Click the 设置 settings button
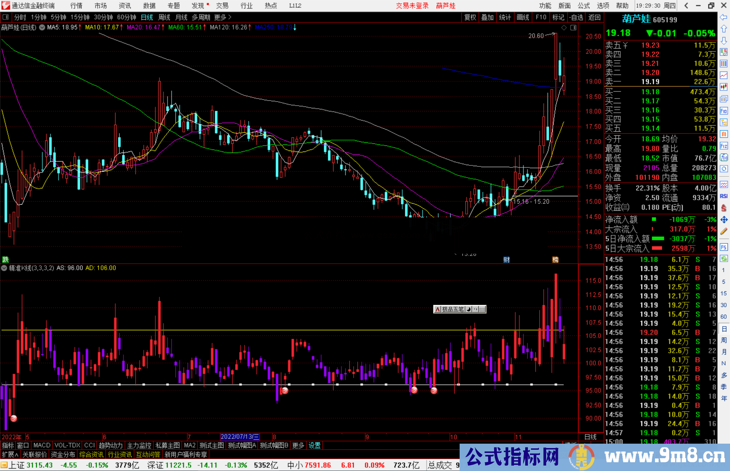This screenshot has width=730, height=471. click(314, 445)
